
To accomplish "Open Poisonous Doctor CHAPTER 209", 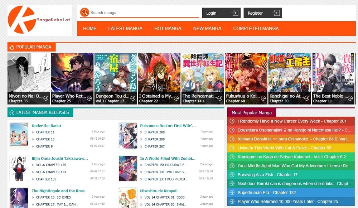I will point(155,132).
